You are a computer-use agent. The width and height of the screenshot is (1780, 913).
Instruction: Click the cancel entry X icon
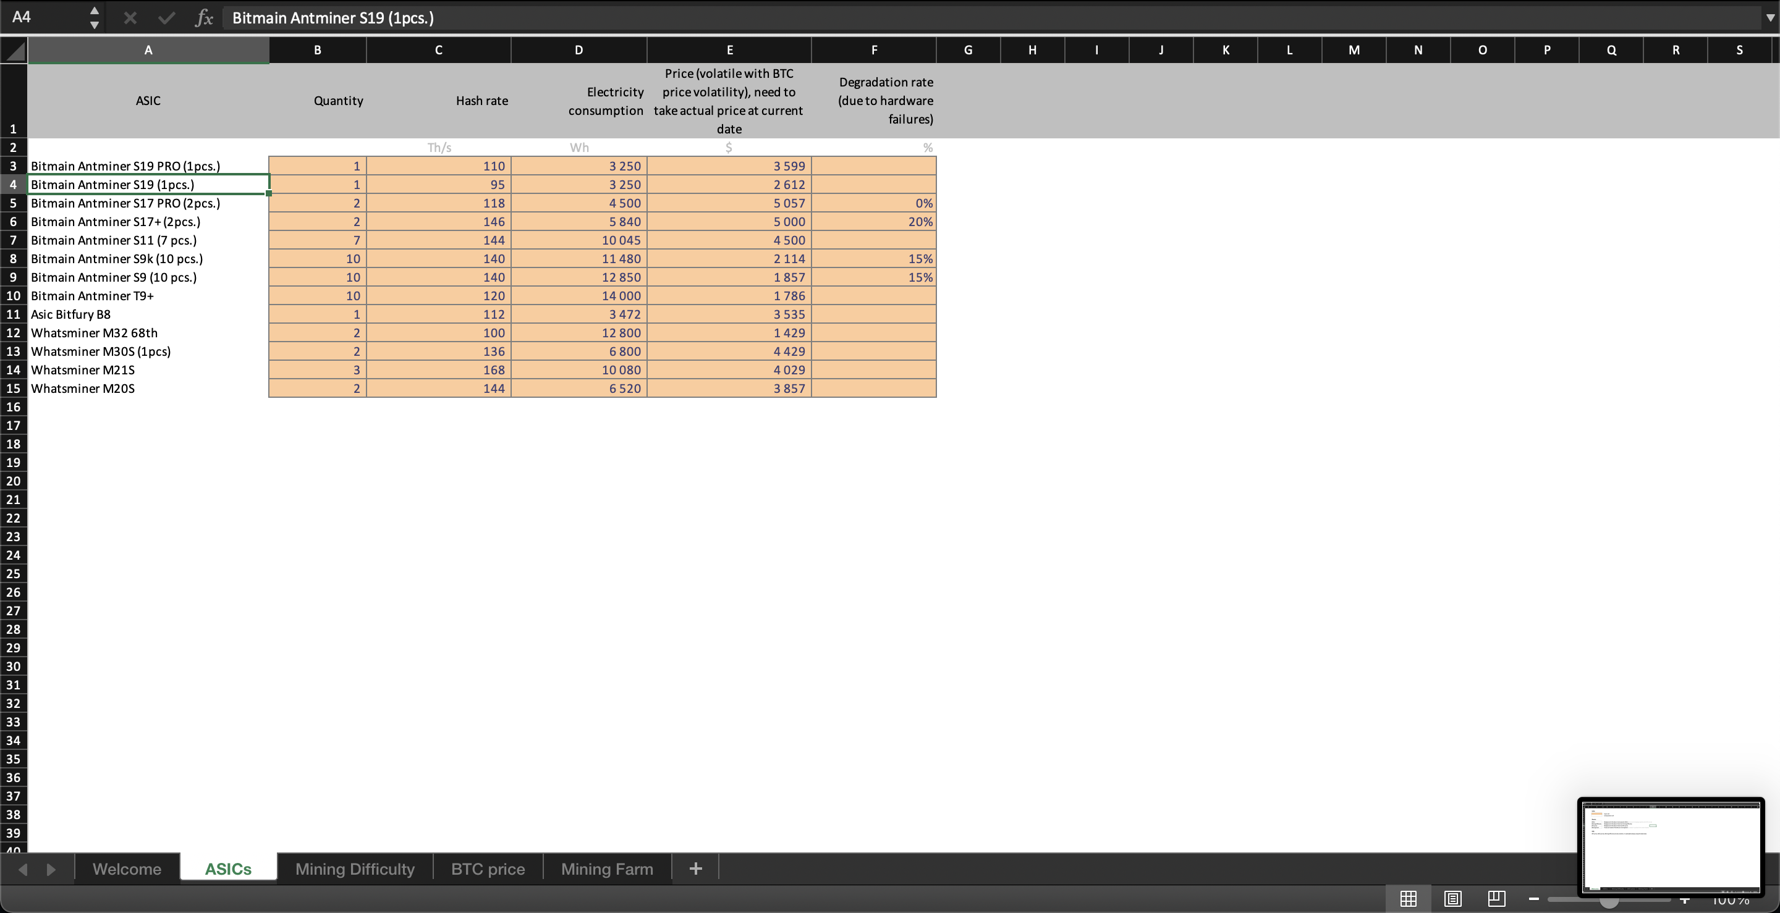click(x=130, y=18)
